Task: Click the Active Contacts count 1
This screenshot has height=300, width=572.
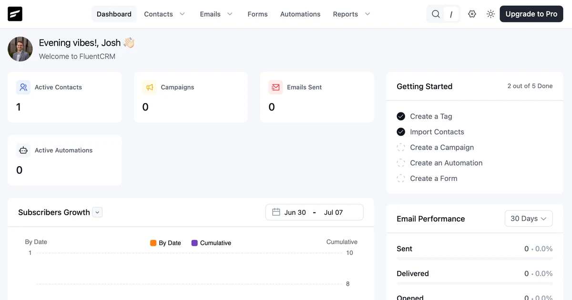Action: tap(19, 107)
